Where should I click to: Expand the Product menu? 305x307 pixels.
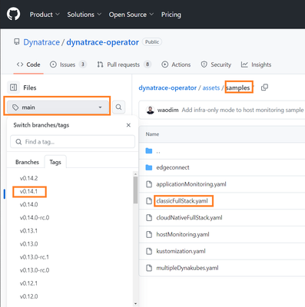45,15
